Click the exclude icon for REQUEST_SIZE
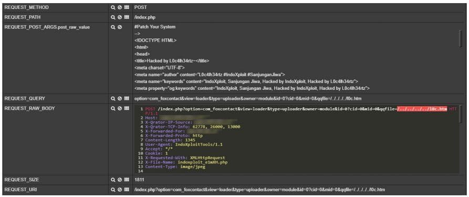Image resolution: width=469 pixels, height=197 pixels. [x=120, y=180]
